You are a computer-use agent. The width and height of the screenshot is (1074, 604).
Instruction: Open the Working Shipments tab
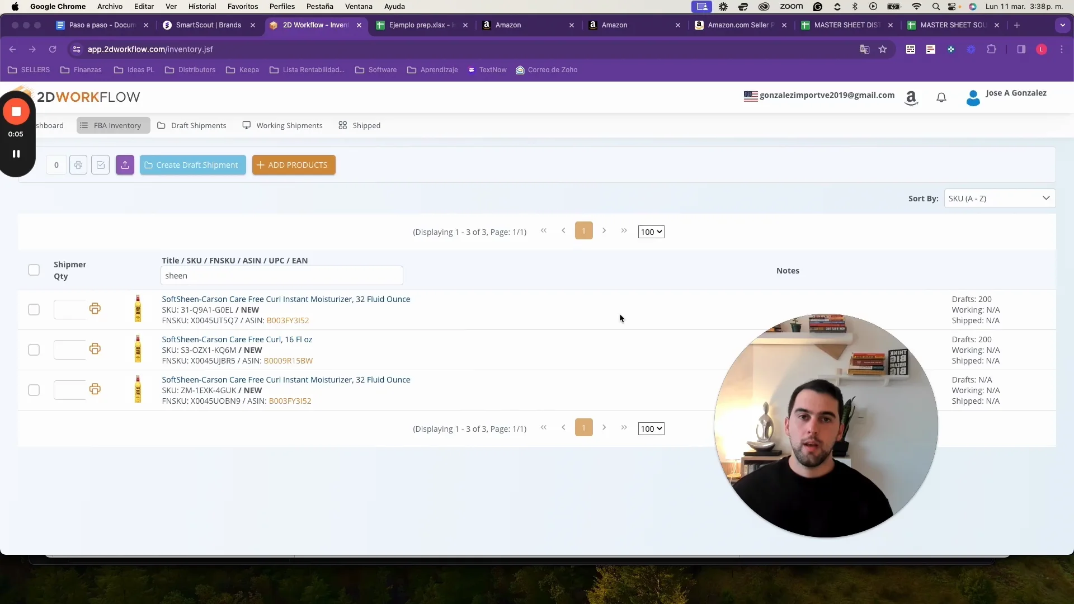click(282, 125)
